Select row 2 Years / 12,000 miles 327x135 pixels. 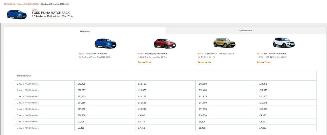click(x=165, y=84)
